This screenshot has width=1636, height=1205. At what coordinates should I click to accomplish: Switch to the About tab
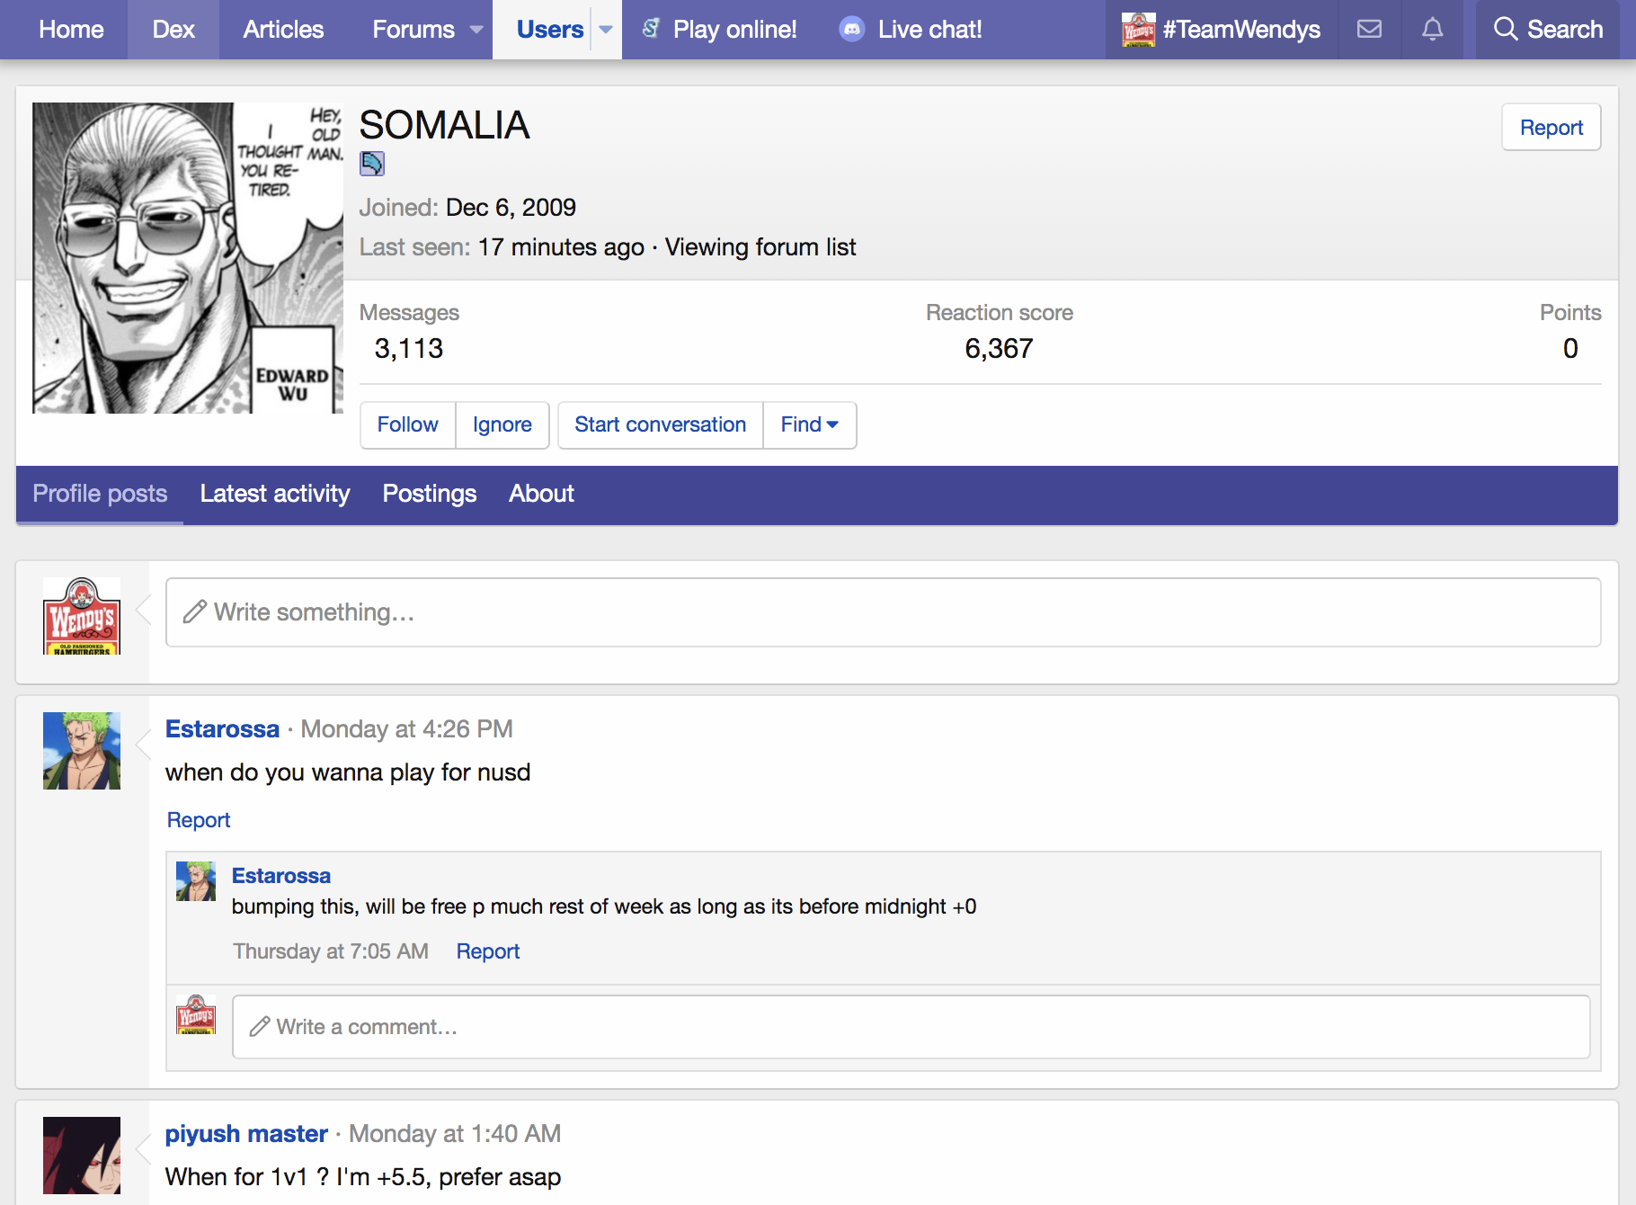pos(541,494)
